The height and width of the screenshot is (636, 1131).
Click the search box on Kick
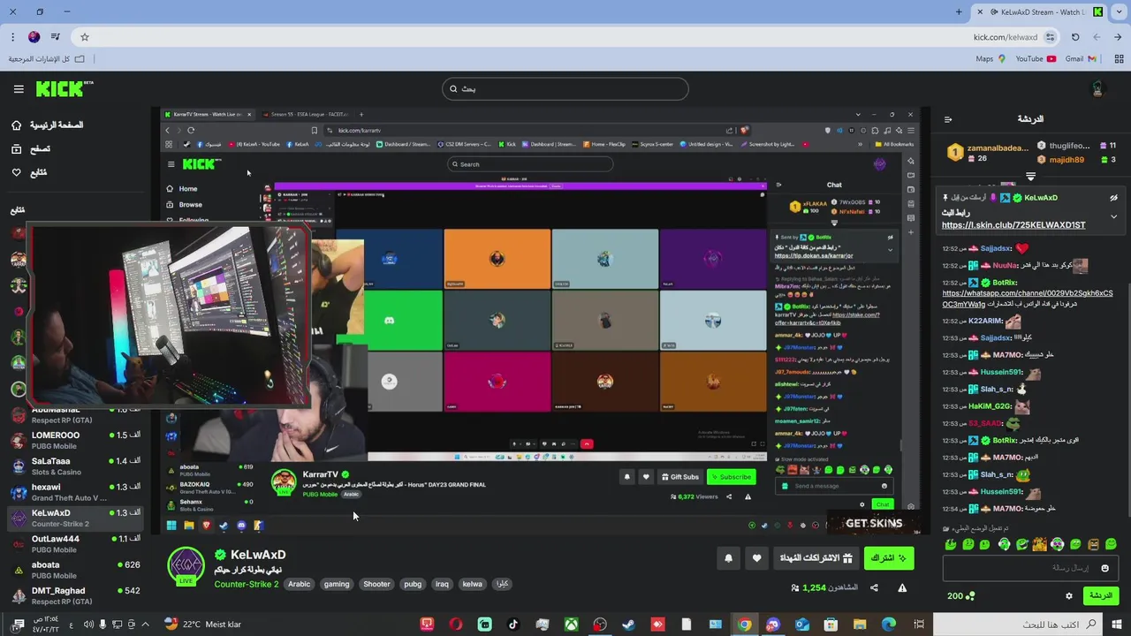(x=565, y=88)
